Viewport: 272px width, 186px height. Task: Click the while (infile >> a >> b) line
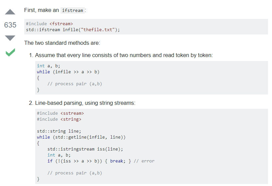(x=68, y=72)
